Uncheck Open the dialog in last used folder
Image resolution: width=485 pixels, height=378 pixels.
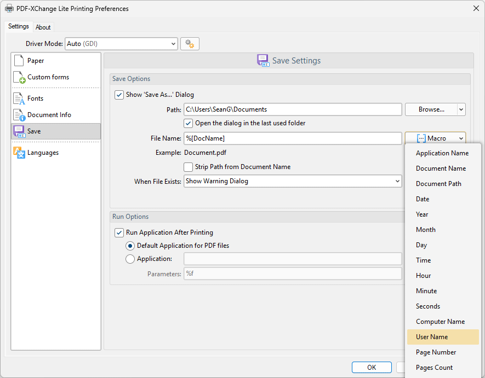[188, 123]
